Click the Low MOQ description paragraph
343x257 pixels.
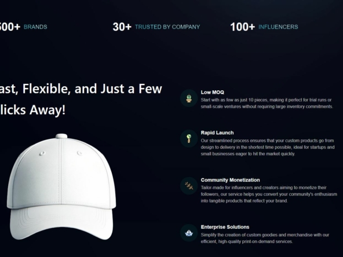(267, 103)
